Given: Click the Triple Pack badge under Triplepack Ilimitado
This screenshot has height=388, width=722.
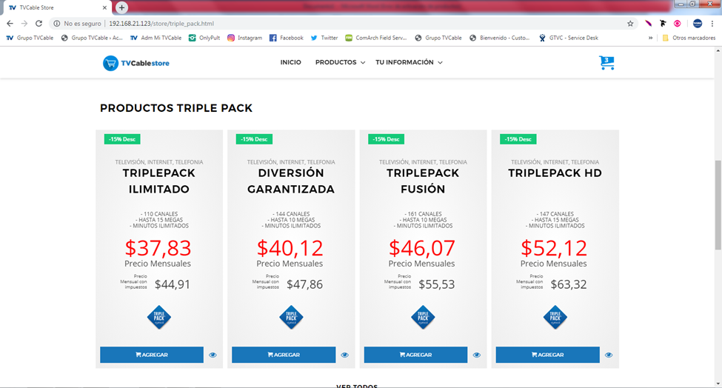Looking at the screenshot, I should (x=159, y=317).
